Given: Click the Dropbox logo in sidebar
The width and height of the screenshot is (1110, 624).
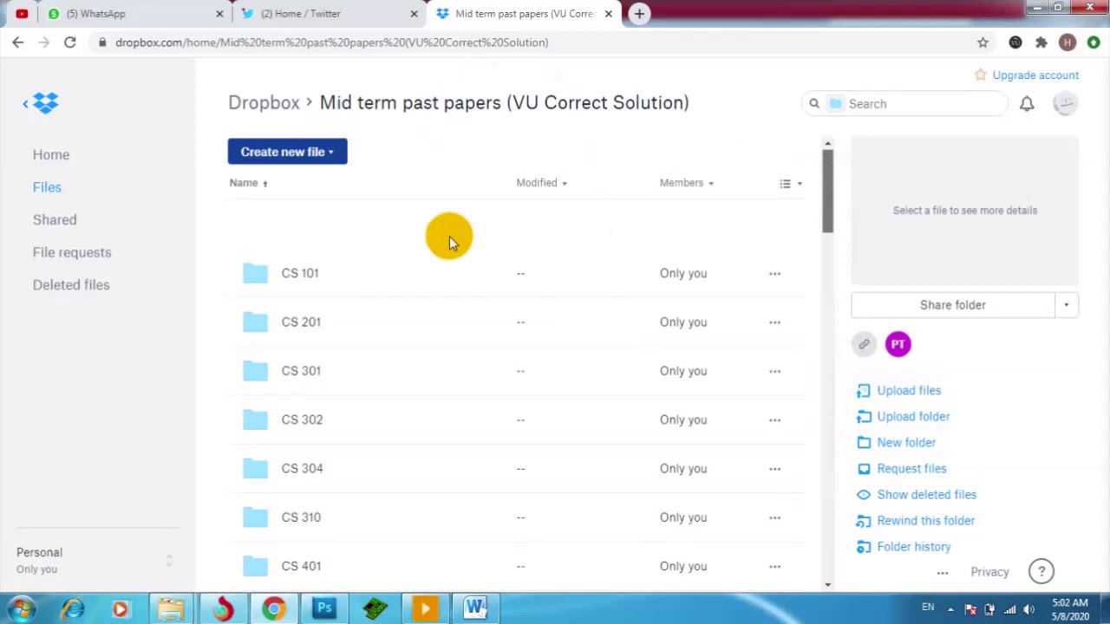Looking at the screenshot, I should (x=46, y=103).
